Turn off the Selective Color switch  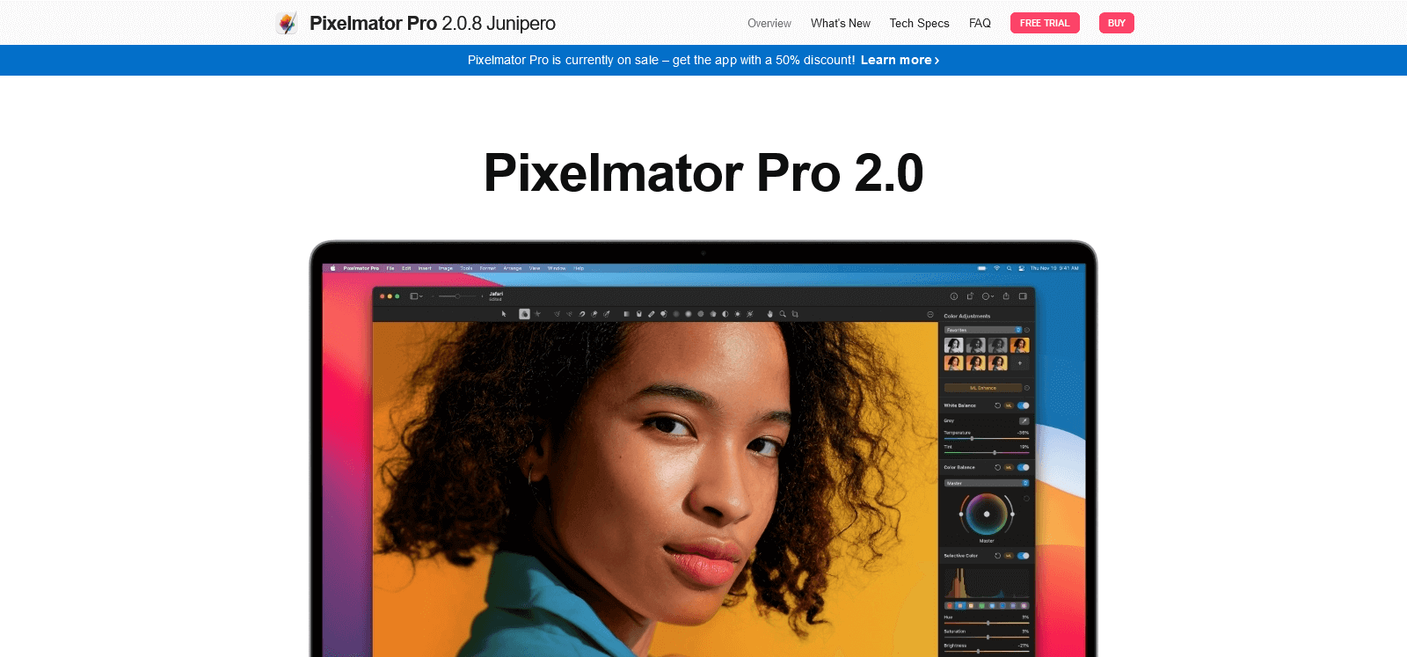[1024, 556]
